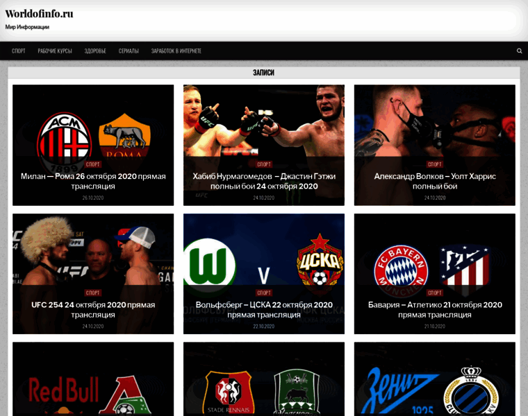Open Red Bull vs Lokomotiv card thumbnail

pyautogui.click(x=93, y=379)
